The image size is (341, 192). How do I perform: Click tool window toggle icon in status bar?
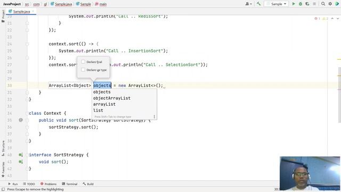click(3, 189)
